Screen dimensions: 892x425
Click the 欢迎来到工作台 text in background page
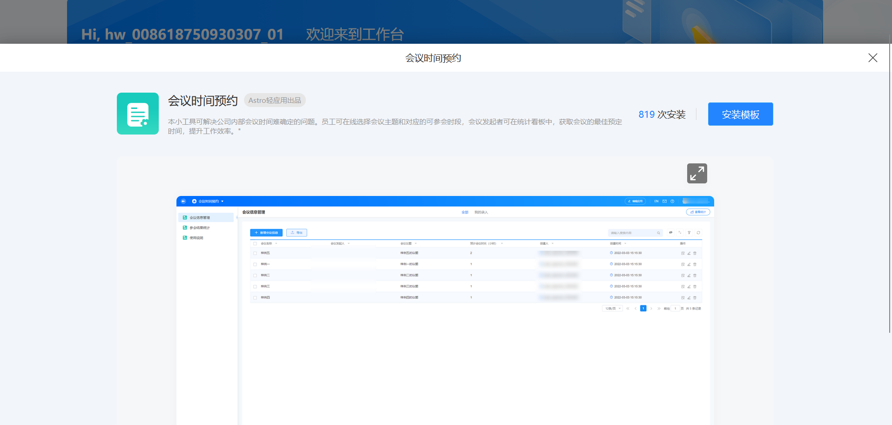pos(355,34)
